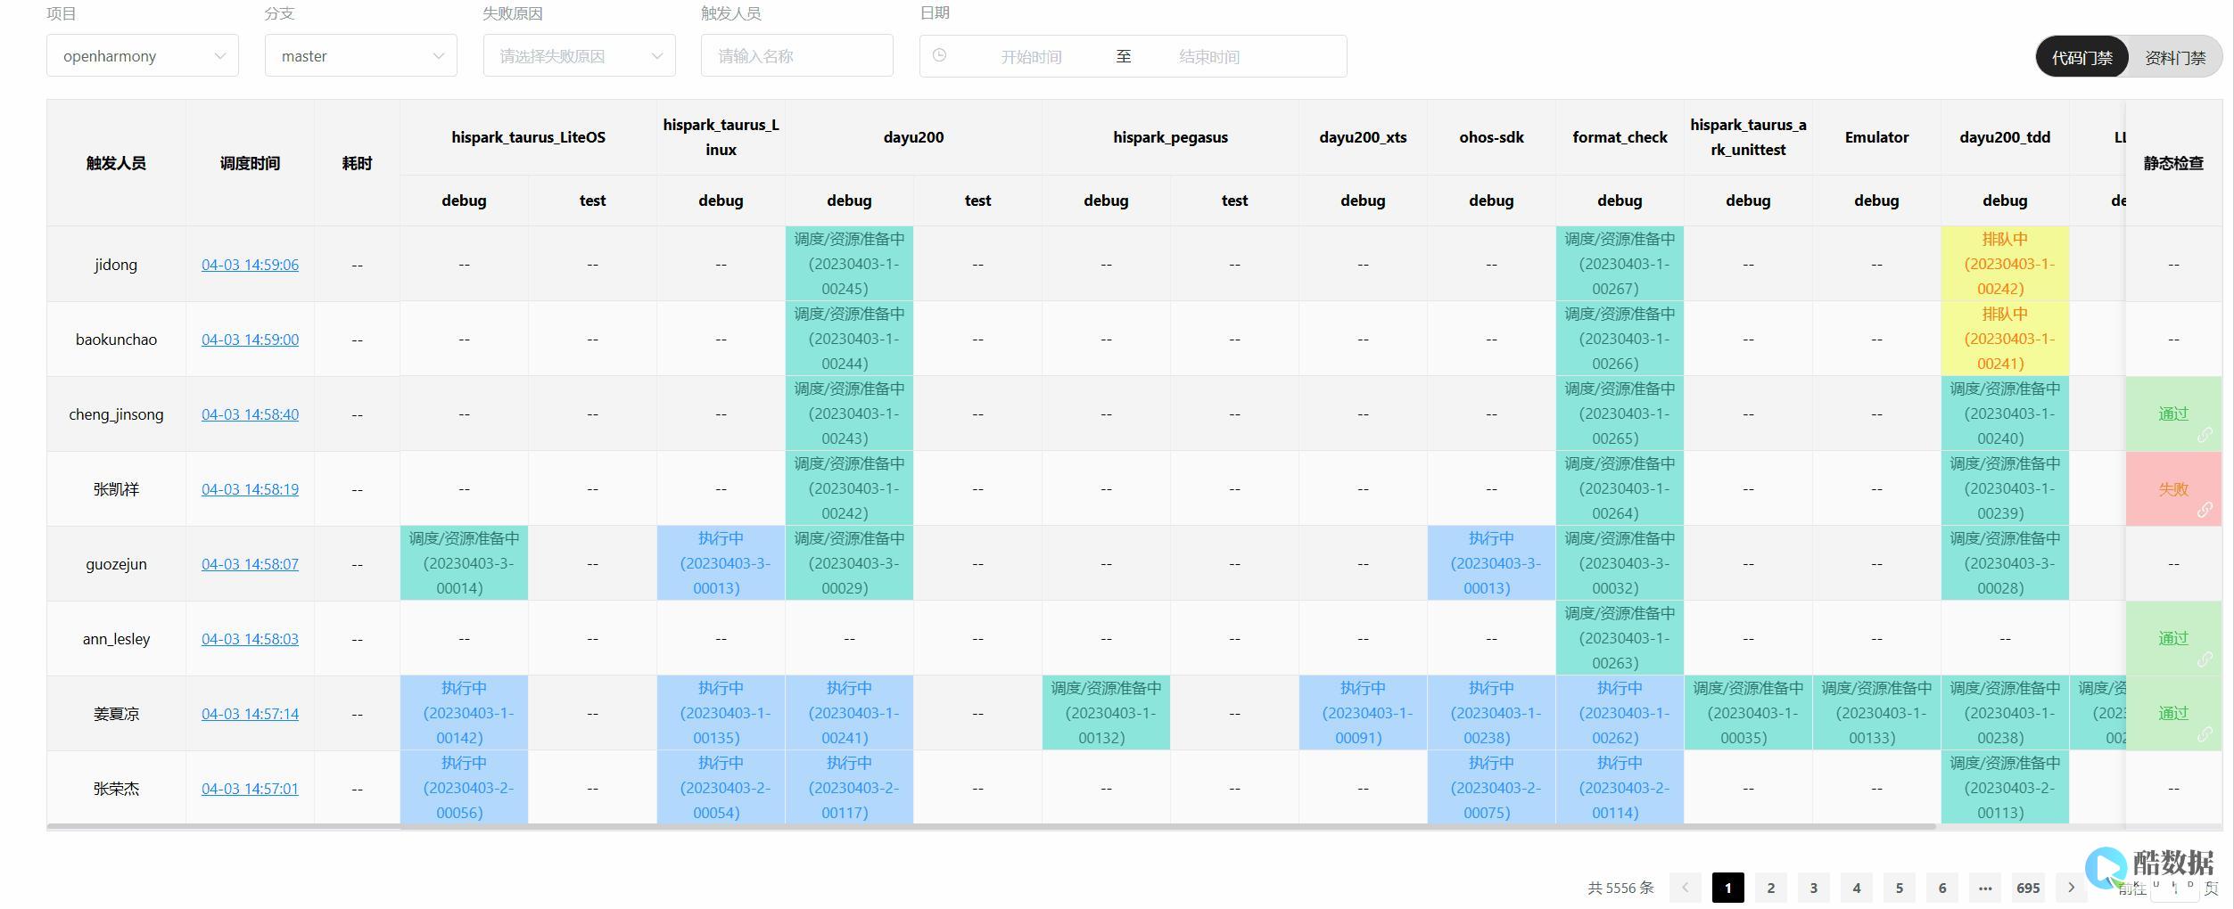Click 张荣杰 ohos-sdk cell 20230403-2-00075
Screen dimensions: 2234x909
(x=1491, y=788)
